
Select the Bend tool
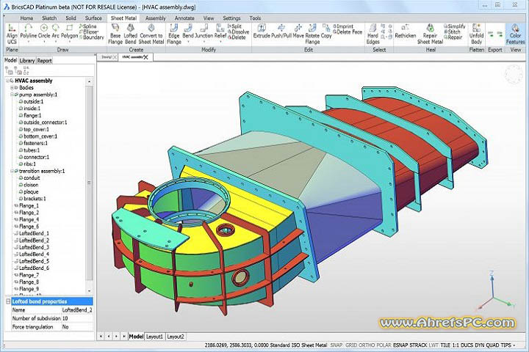coord(188,32)
